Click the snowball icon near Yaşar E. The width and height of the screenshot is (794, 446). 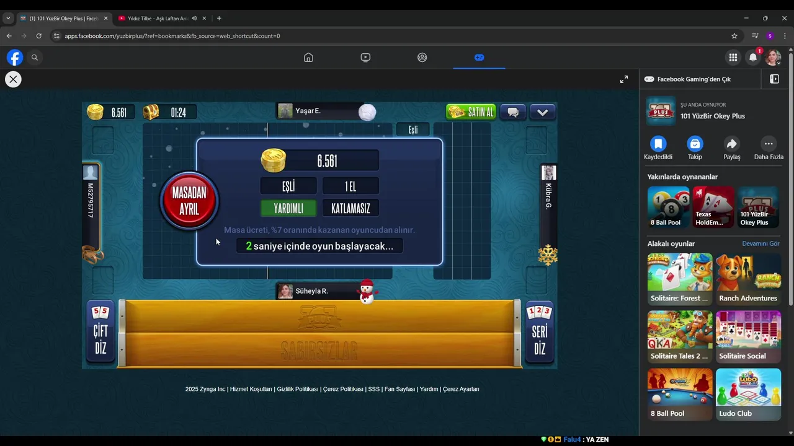pos(367,113)
